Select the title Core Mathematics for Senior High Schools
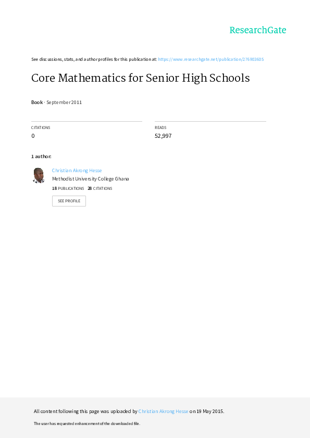The image size is (310, 438). click(141, 78)
